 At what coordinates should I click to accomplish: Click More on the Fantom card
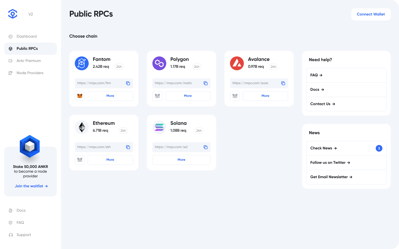(x=110, y=96)
